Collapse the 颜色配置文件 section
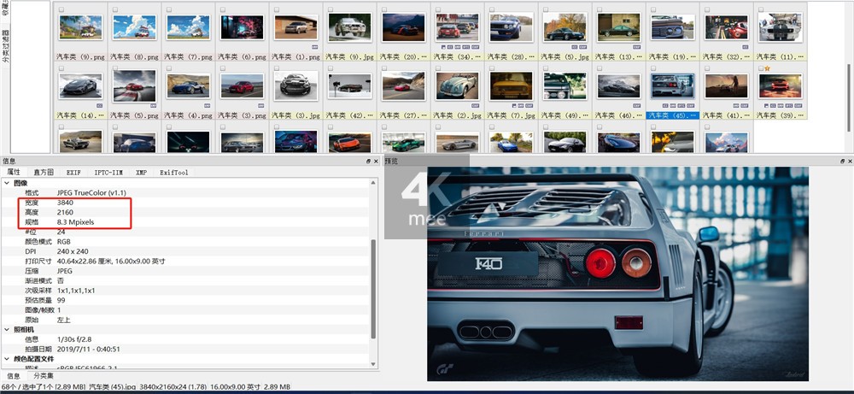Image resolution: width=854 pixels, height=394 pixels. (8, 358)
